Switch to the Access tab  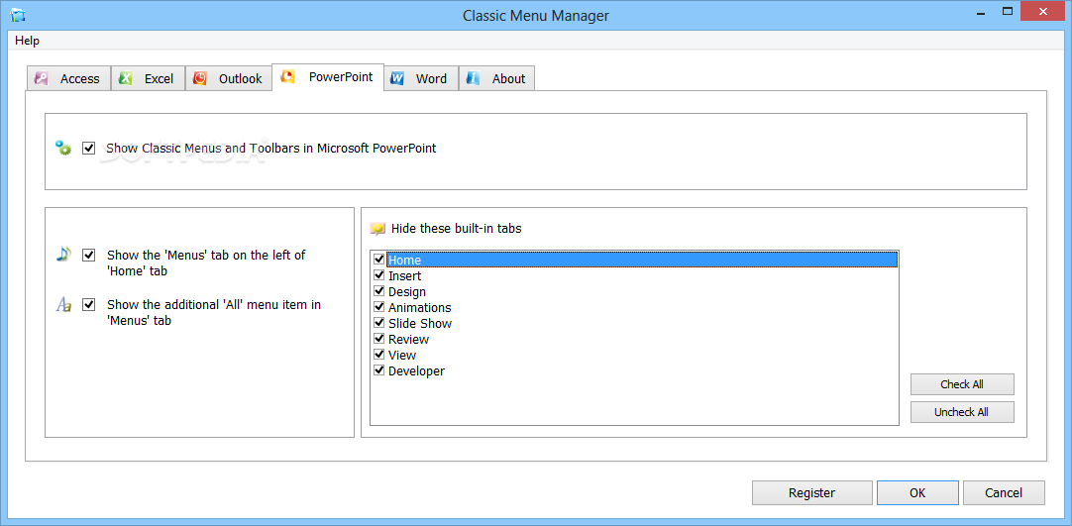[68, 78]
